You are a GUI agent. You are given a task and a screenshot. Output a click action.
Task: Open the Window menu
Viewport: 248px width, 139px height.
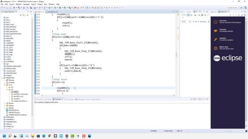click(x=52, y=4)
